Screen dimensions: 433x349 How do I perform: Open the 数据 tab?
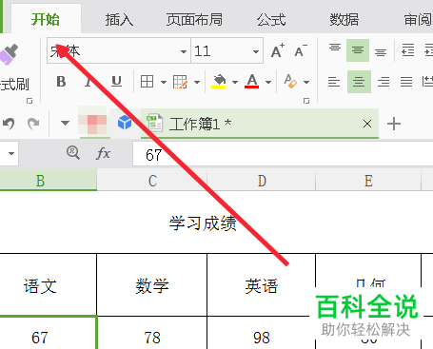[344, 20]
